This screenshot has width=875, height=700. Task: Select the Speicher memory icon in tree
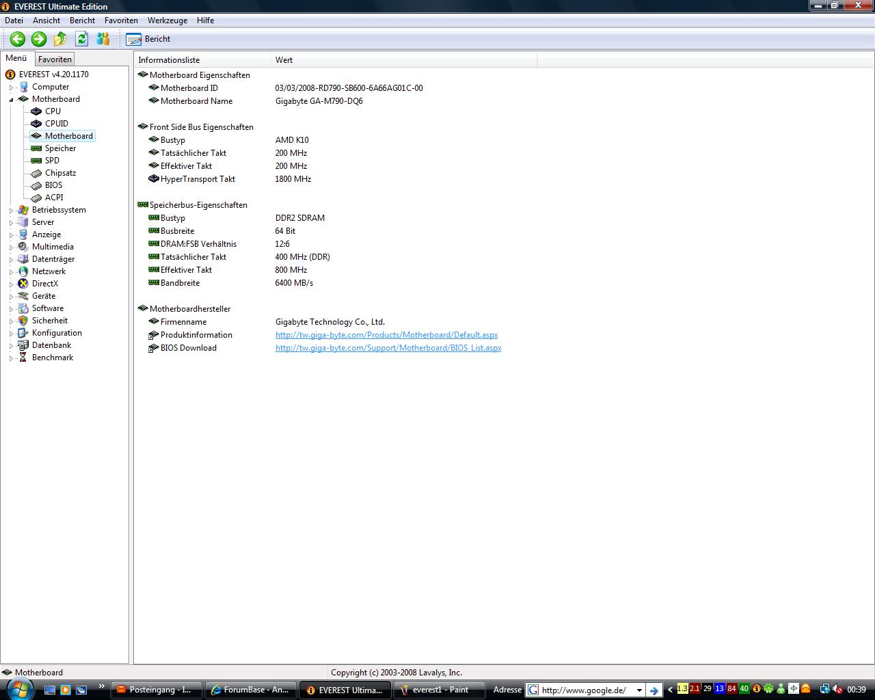coord(36,148)
